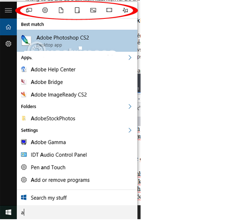
Task: Click the Adobe Photoshop CS2 feather icon
Action: pos(26,40)
